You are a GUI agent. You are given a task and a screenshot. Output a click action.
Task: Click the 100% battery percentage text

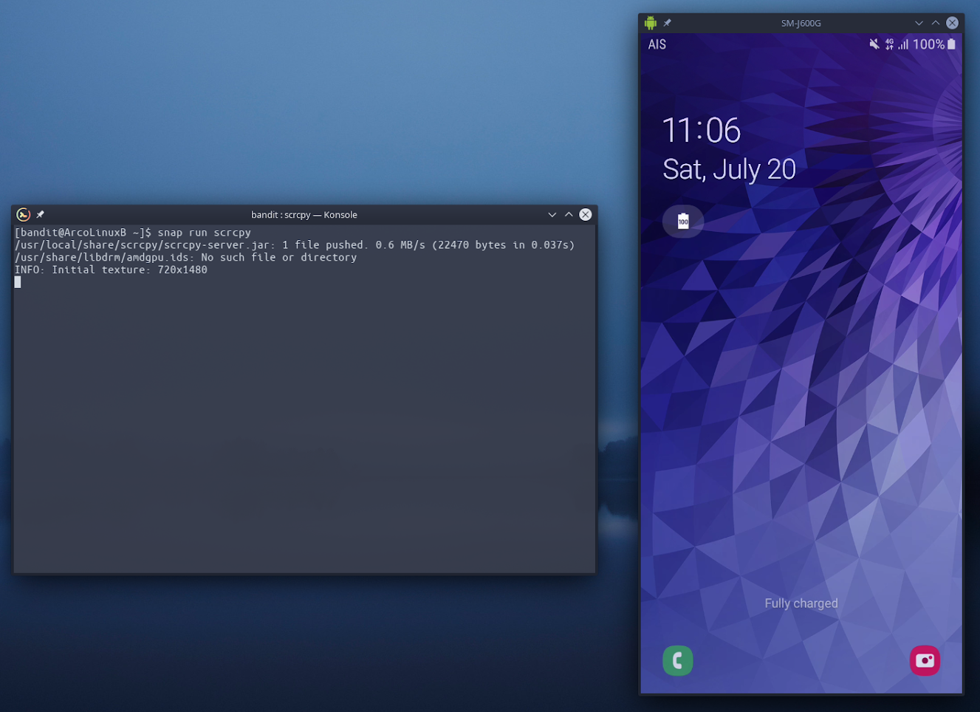[x=928, y=44]
